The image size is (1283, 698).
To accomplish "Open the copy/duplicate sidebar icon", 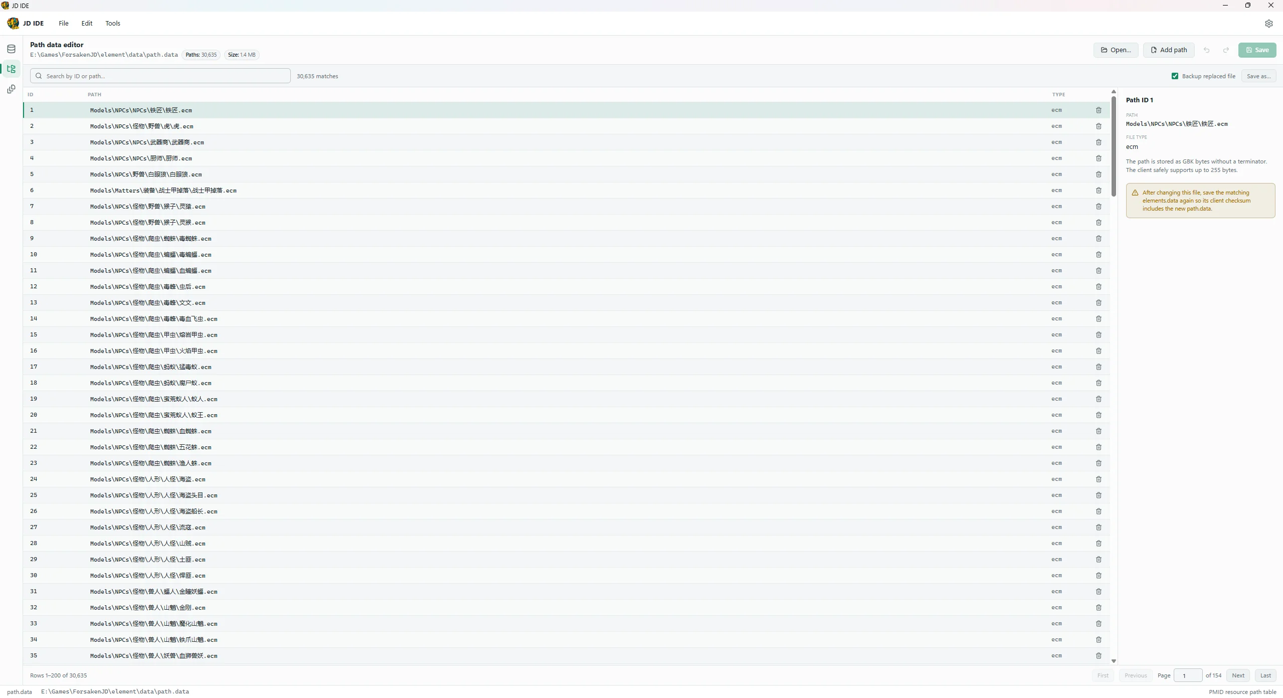I will coord(11,89).
